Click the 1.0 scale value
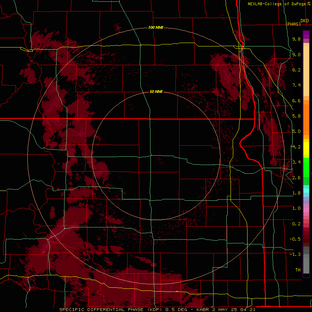 pyautogui.click(x=296, y=208)
